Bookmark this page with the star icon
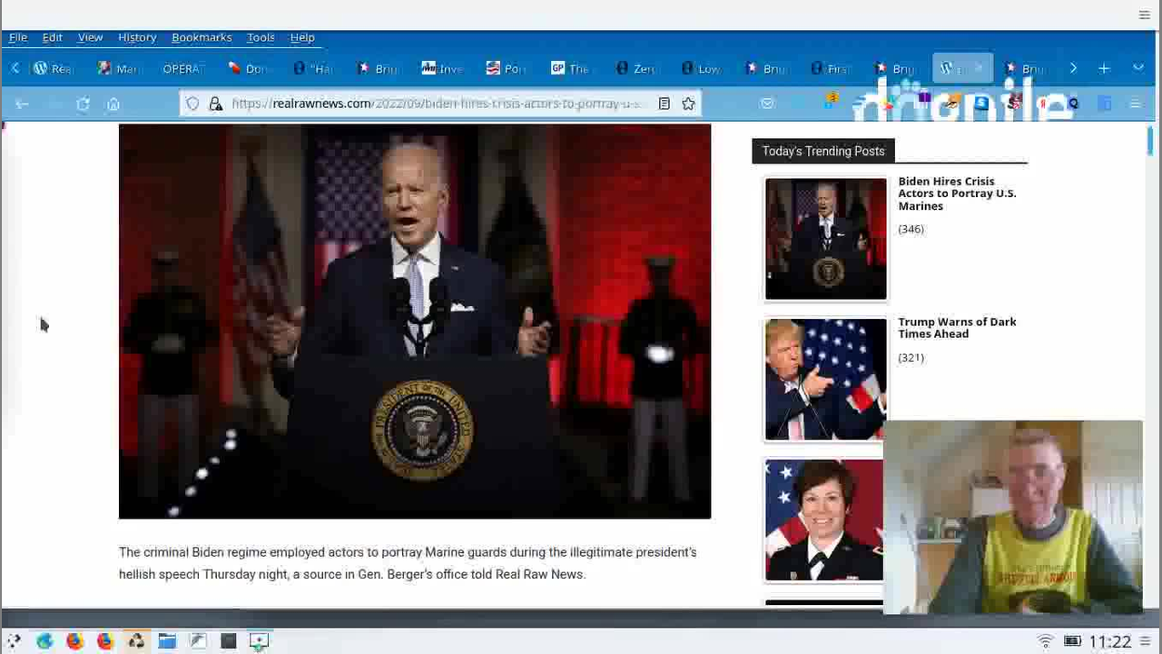1162x654 pixels. click(688, 104)
